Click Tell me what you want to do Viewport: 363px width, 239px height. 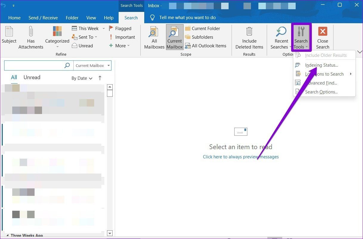click(187, 17)
